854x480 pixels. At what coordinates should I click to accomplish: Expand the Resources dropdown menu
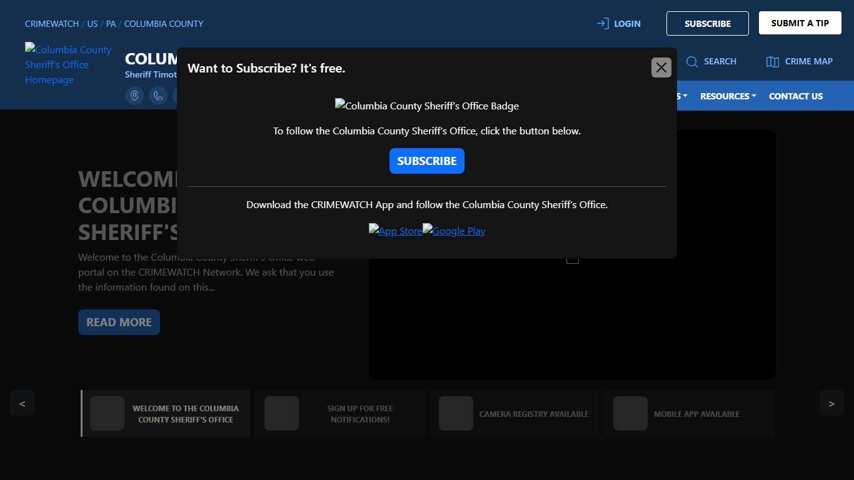pyautogui.click(x=728, y=96)
